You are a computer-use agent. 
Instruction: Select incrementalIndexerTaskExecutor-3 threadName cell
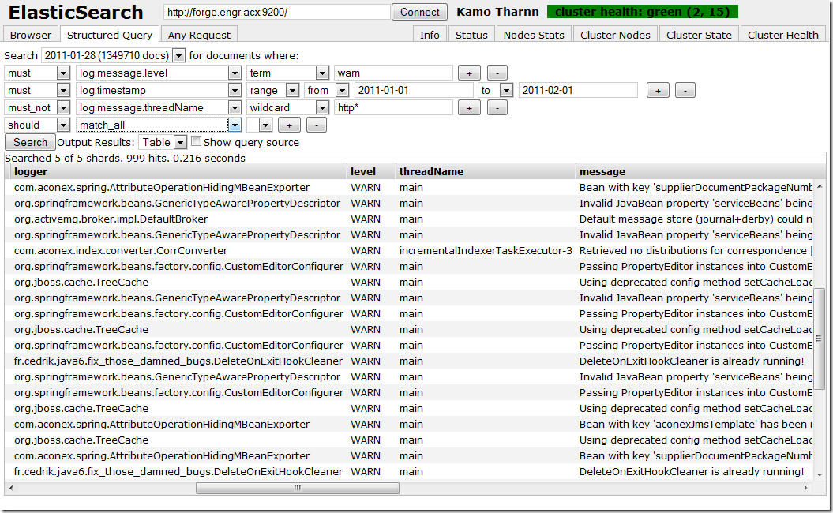[486, 251]
